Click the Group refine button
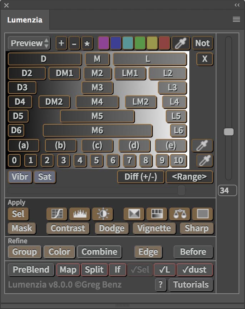245x309 pixels. 25,251
